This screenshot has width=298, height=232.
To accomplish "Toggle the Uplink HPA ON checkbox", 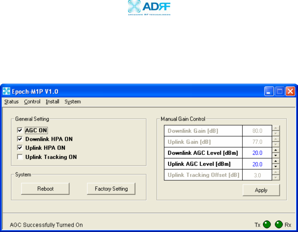I will (20, 148).
